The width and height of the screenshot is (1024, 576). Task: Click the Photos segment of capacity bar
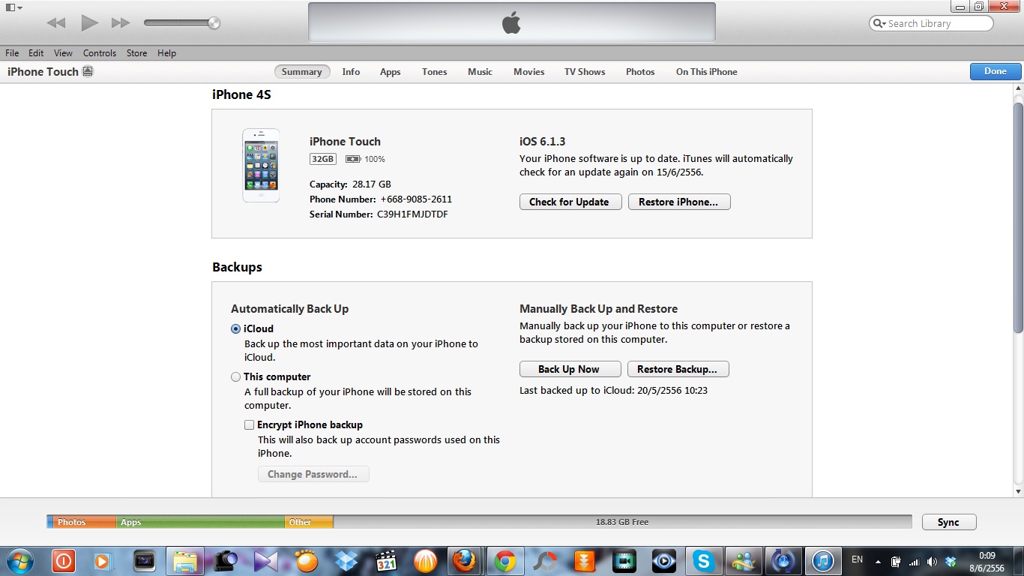pos(85,522)
